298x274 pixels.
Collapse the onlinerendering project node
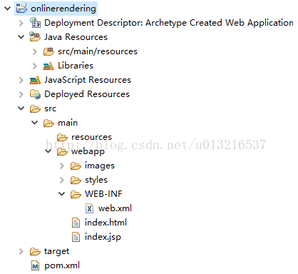tap(8, 9)
